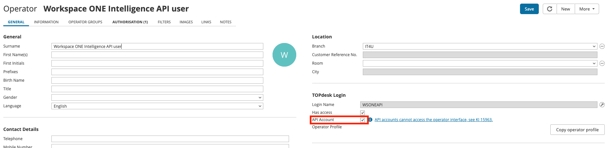The image size is (608, 148).
Task: Open the Branch lookup ellipsis icon
Action: tap(602, 46)
